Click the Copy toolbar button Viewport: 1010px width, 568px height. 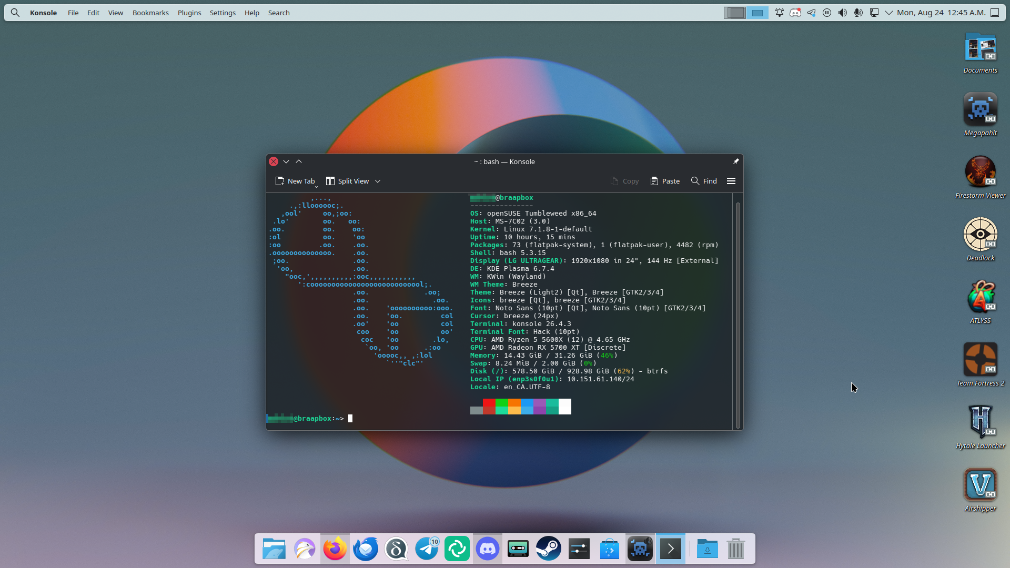pos(624,181)
